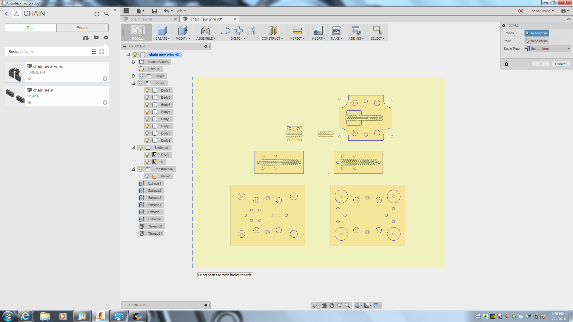Toggle visibility bulb of Construction folder
Viewport: 573px width, 322px height.
point(140,169)
